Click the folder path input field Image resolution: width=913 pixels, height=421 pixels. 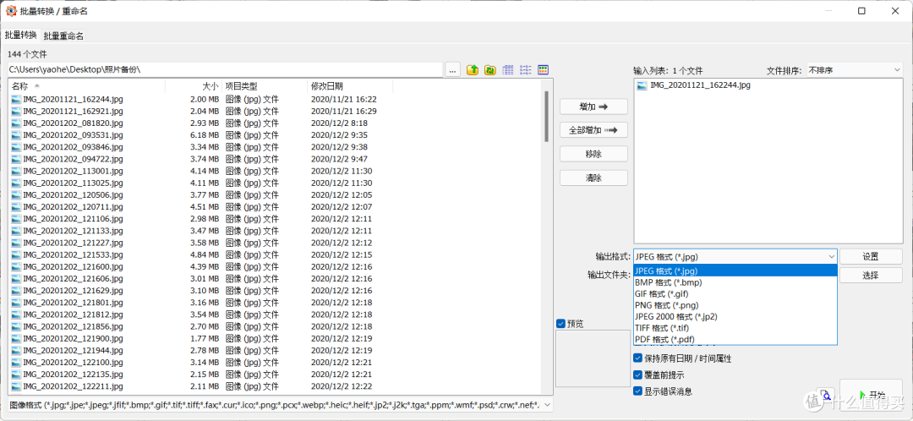point(224,70)
